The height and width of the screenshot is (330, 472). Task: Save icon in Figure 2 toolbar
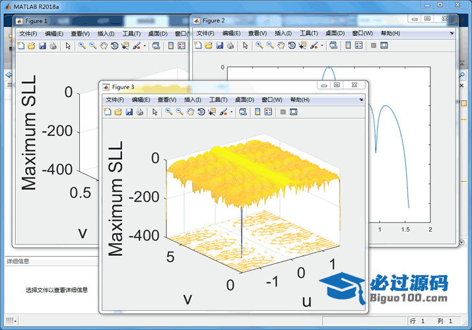pos(220,46)
